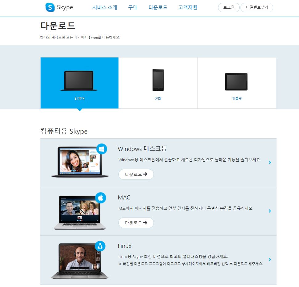Expand the Windows 데스크톱 row chevron
This screenshot has width=299, height=287.
(270, 163)
